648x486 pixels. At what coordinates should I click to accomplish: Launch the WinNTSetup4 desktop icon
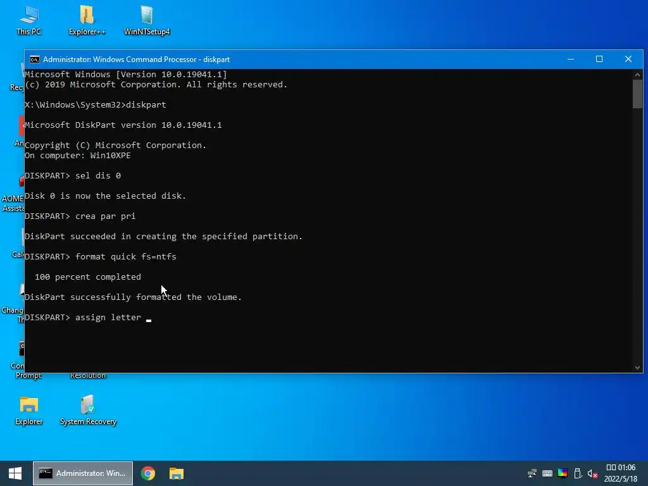pos(147,20)
